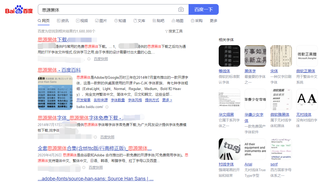Viewport: 327px width, 183px height.
Task: Open the 等线体 link
Action: [x=224, y=71]
